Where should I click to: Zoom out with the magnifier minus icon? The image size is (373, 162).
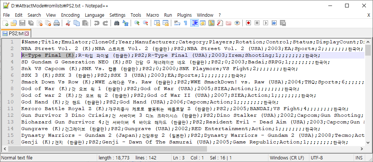pos(145,23)
